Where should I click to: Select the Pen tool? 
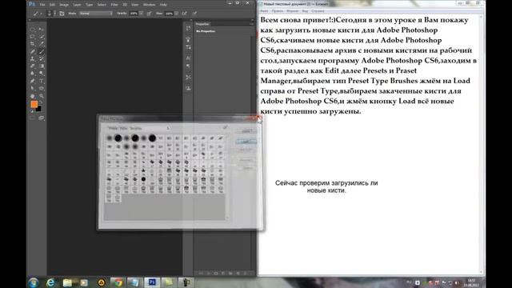[32, 81]
